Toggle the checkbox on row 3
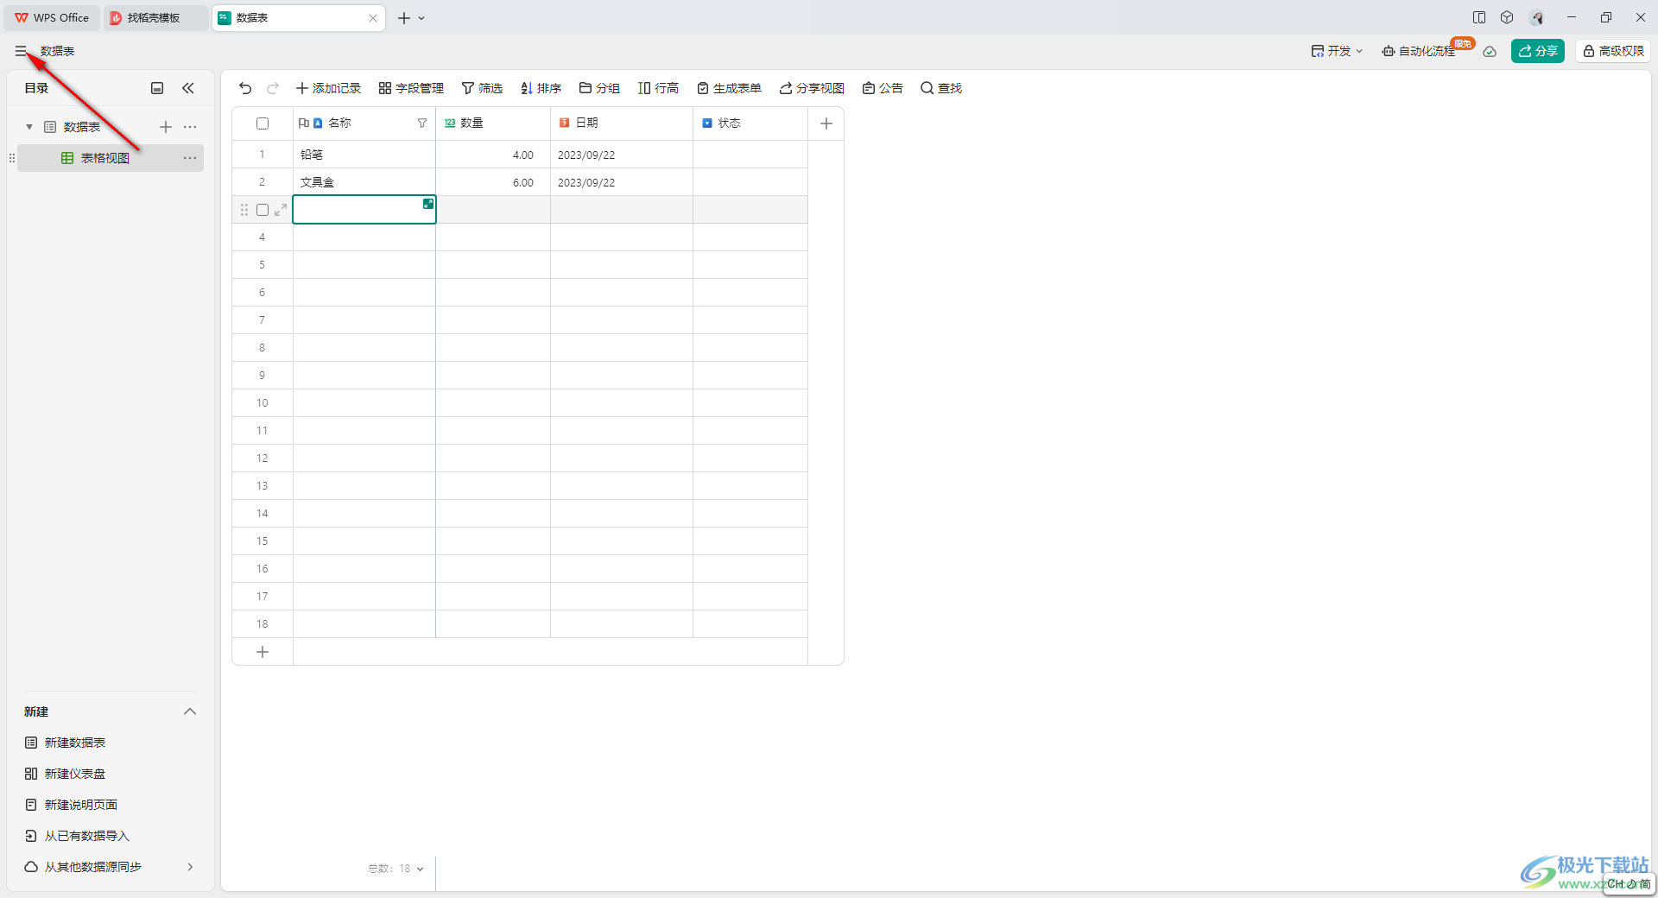This screenshot has height=898, width=1658. tap(263, 210)
